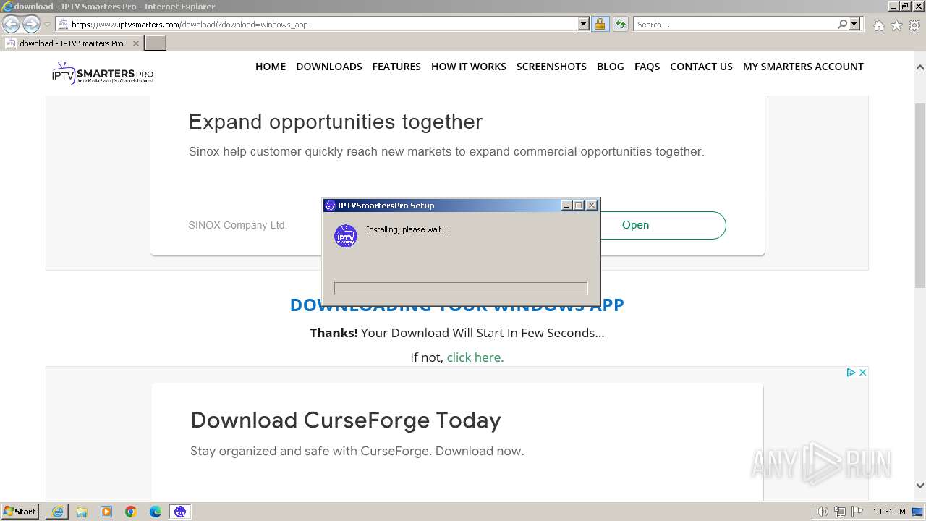
Task: Select the 'download - IPTV Smarters Pro' tab
Action: [71, 43]
